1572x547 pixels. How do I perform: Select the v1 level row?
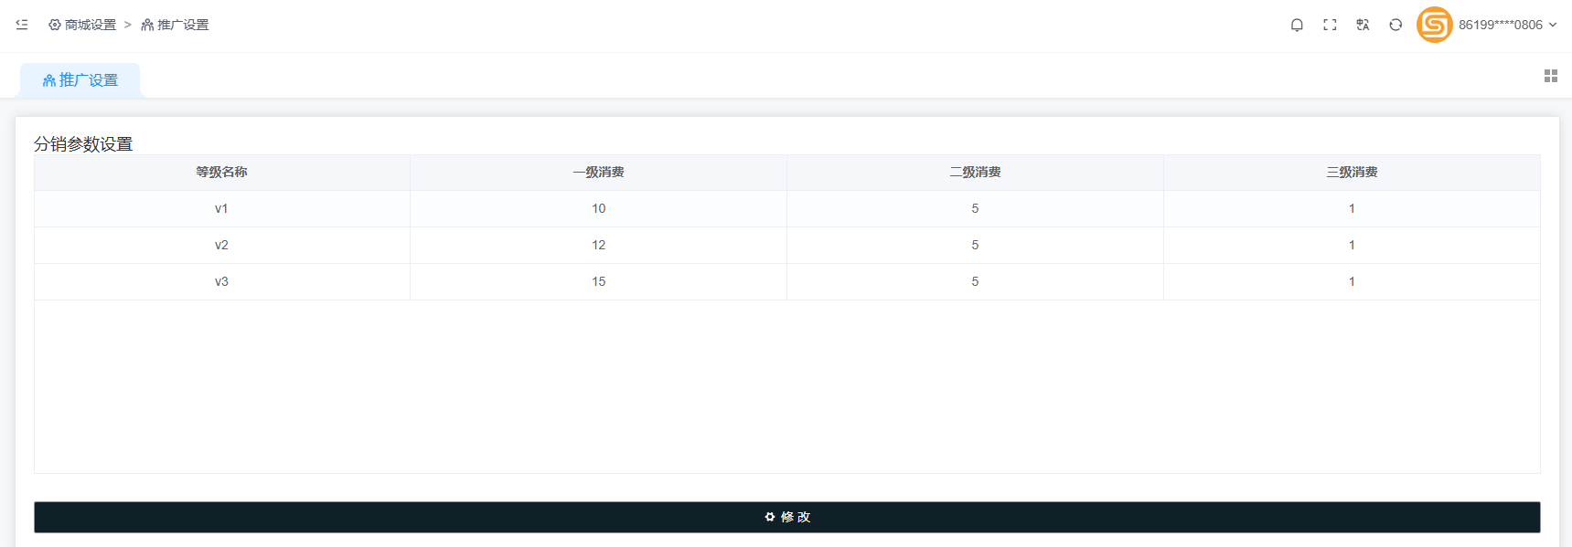pyautogui.click(x=221, y=208)
